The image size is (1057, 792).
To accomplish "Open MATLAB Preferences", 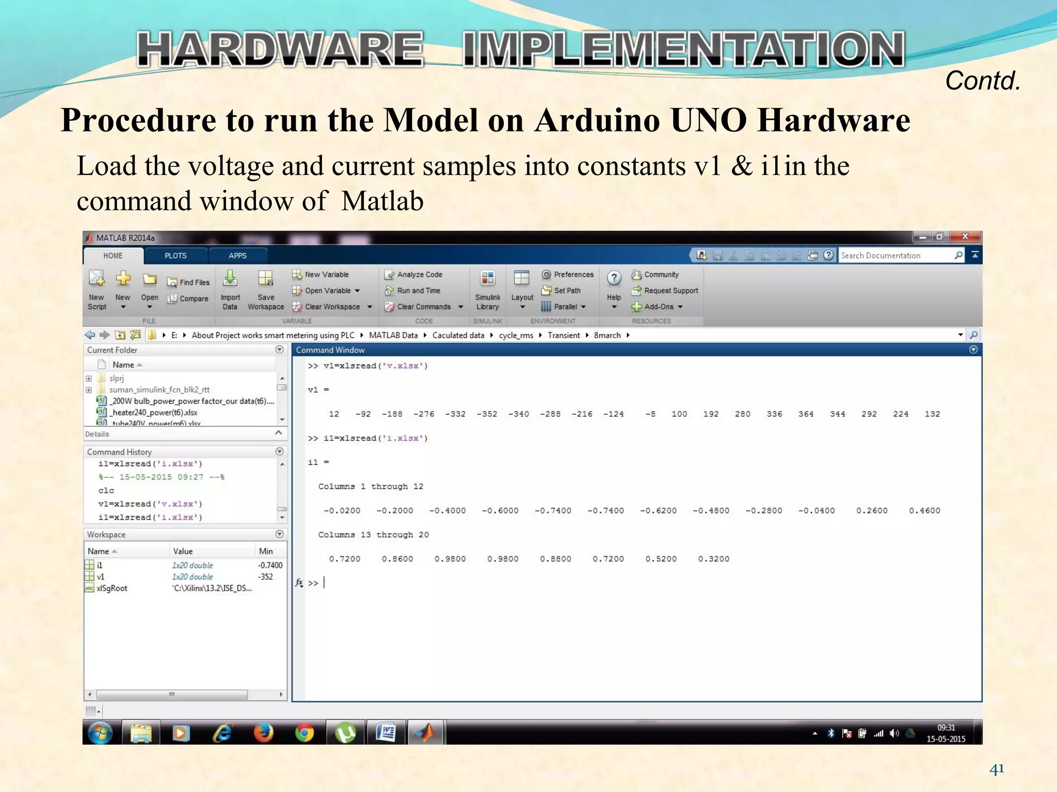I will click(568, 274).
